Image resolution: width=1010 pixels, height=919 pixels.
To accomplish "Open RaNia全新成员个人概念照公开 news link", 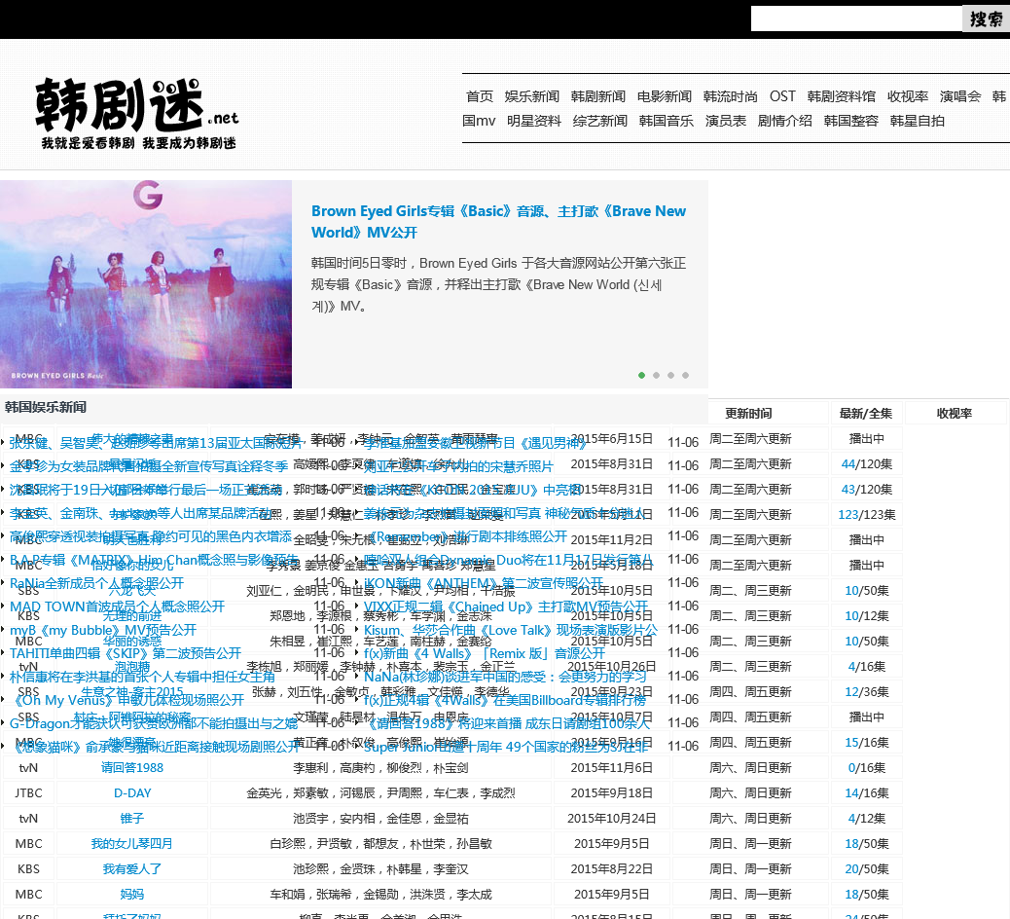I will point(96,583).
